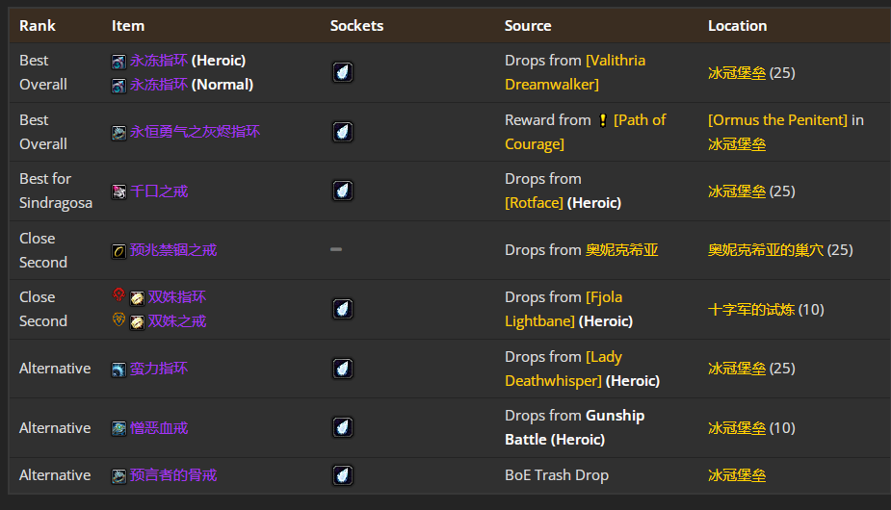Click socket gem icon in 预言者的骨戒 row
This screenshot has height=510, width=891.
[342, 474]
